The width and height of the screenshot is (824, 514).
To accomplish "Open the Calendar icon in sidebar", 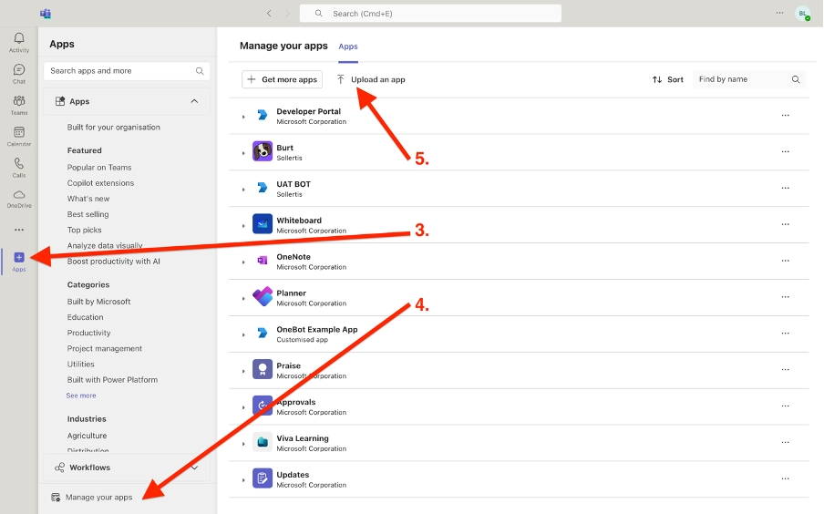I will click(x=19, y=132).
